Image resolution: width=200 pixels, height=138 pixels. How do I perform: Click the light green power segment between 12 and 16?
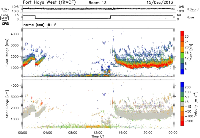[182, 55]
